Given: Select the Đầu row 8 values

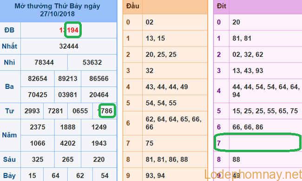Looking at the screenshot, I should coord(167,160).
